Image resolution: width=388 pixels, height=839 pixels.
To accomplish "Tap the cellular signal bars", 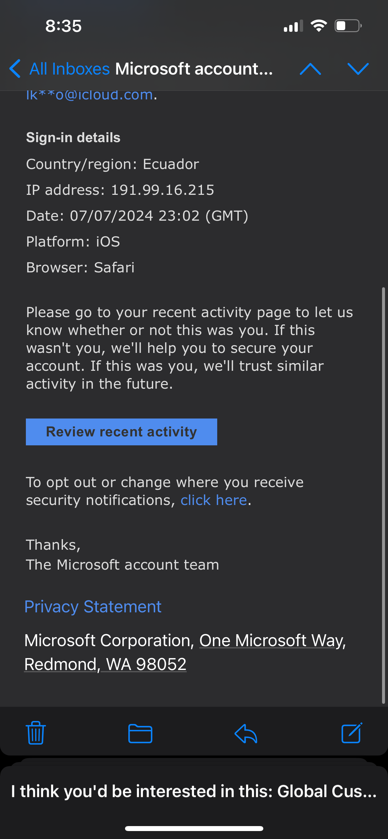I will (293, 26).
